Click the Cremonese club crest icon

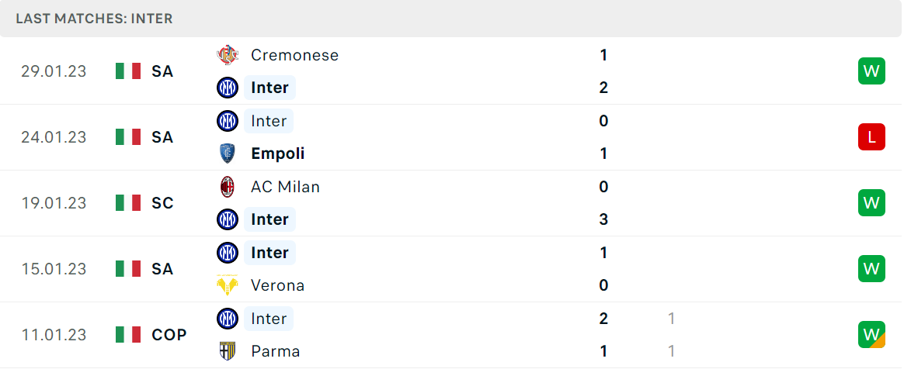[227, 55]
